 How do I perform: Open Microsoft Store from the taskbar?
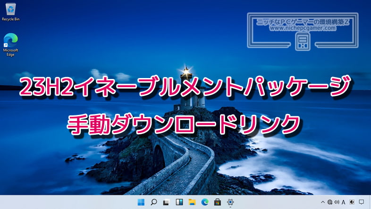click(x=218, y=202)
